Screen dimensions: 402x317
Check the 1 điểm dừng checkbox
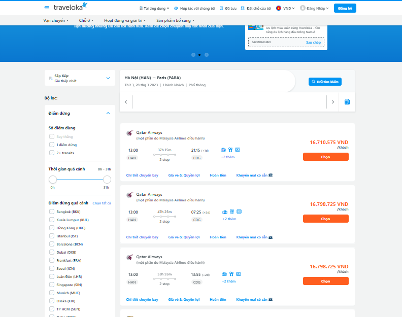(52, 145)
